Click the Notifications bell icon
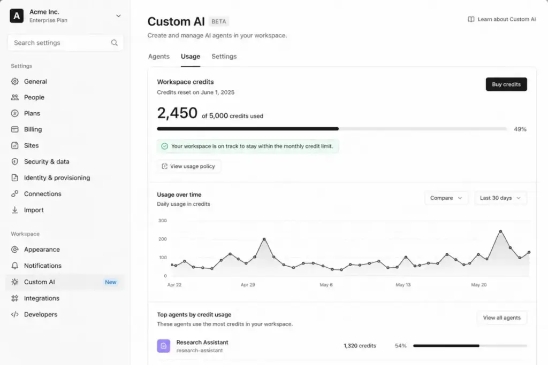This screenshot has width=548, height=365. pyautogui.click(x=14, y=266)
